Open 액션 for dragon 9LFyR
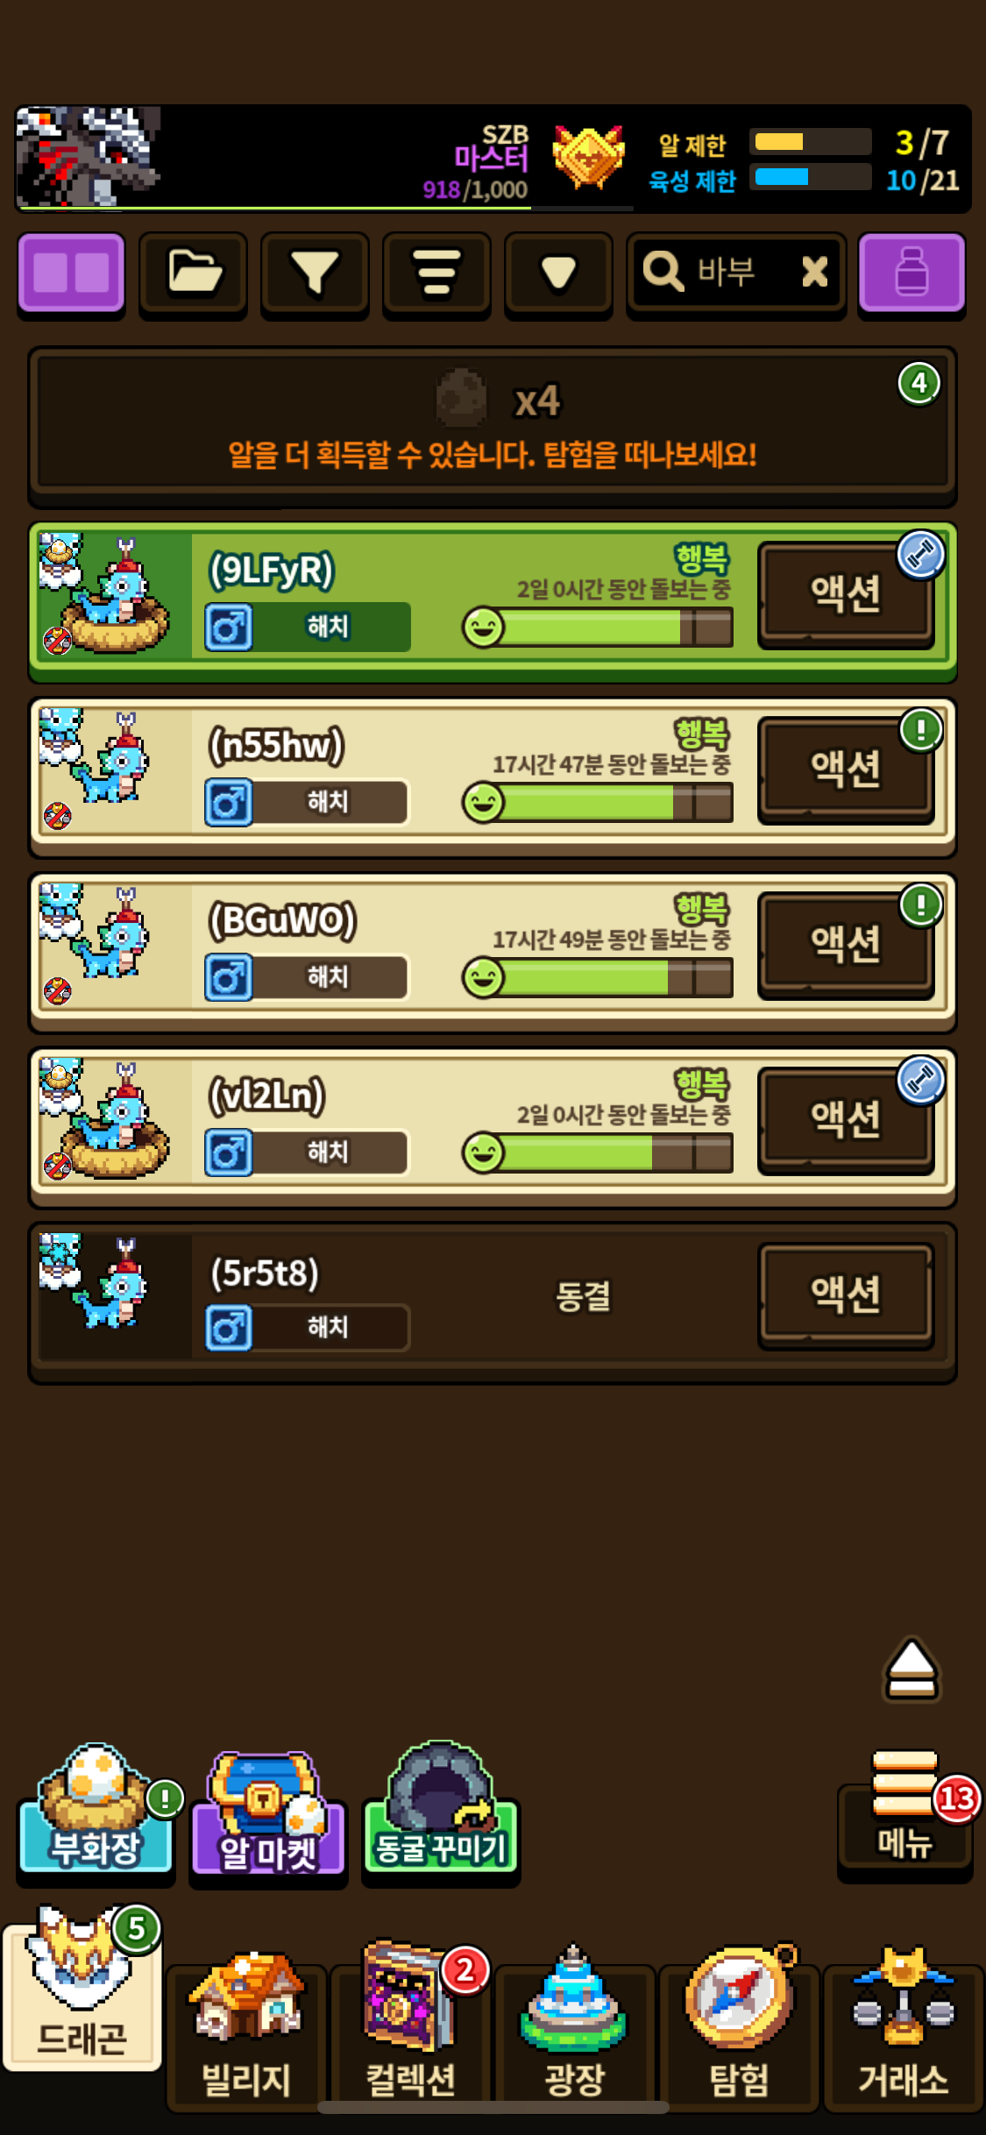986x2135 pixels. pos(845,594)
